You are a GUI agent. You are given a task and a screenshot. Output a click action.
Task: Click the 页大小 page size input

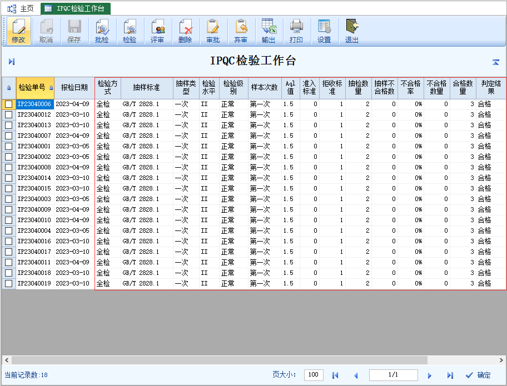point(314,375)
